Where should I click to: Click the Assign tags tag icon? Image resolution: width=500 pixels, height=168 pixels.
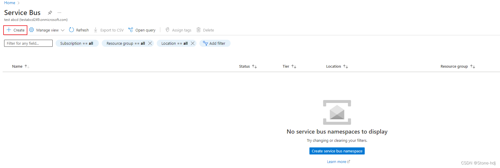click(167, 30)
